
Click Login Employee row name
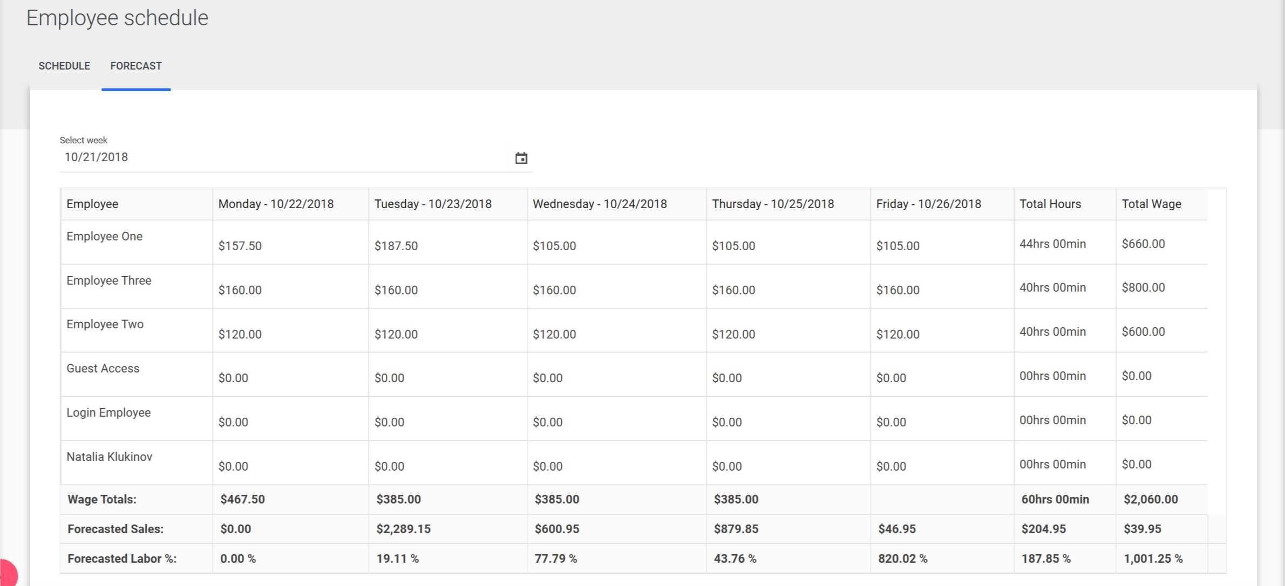coord(108,412)
